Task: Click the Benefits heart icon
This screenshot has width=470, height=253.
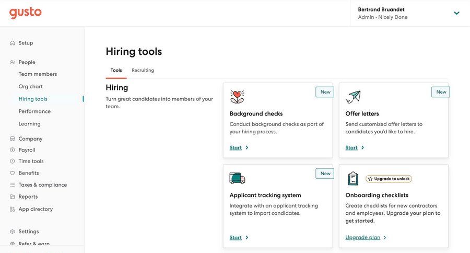Action: pyautogui.click(x=13, y=173)
